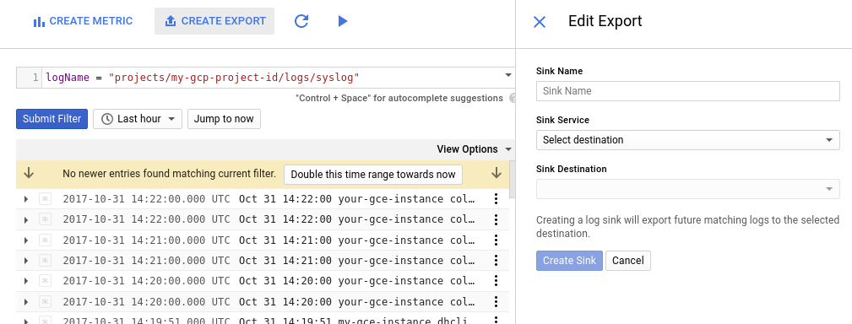Expand the second 14:22:00 log entry
The image size is (852, 324).
click(25, 220)
